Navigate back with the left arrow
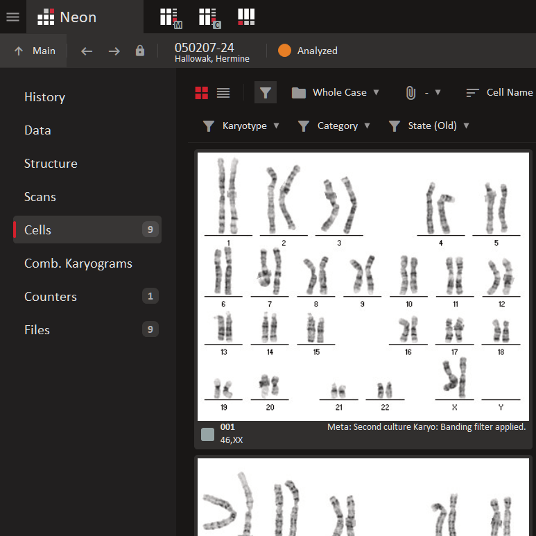The height and width of the screenshot is (536, 536). coord(87,51)
